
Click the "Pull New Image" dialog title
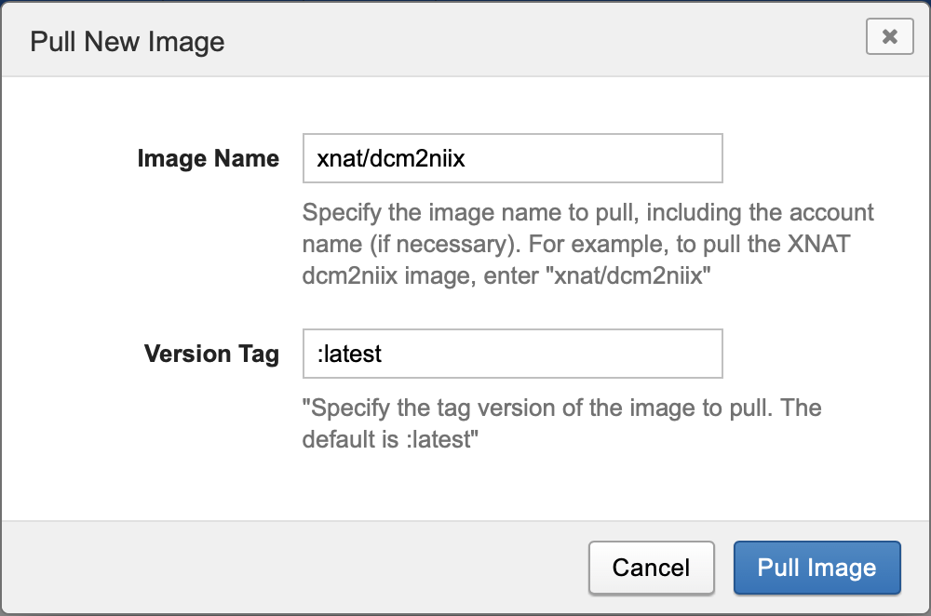point(128,42)
